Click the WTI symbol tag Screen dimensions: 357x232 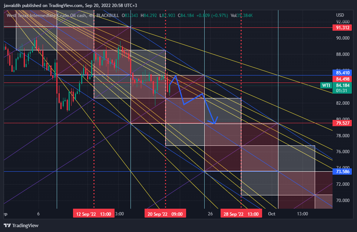pos(326,85)
